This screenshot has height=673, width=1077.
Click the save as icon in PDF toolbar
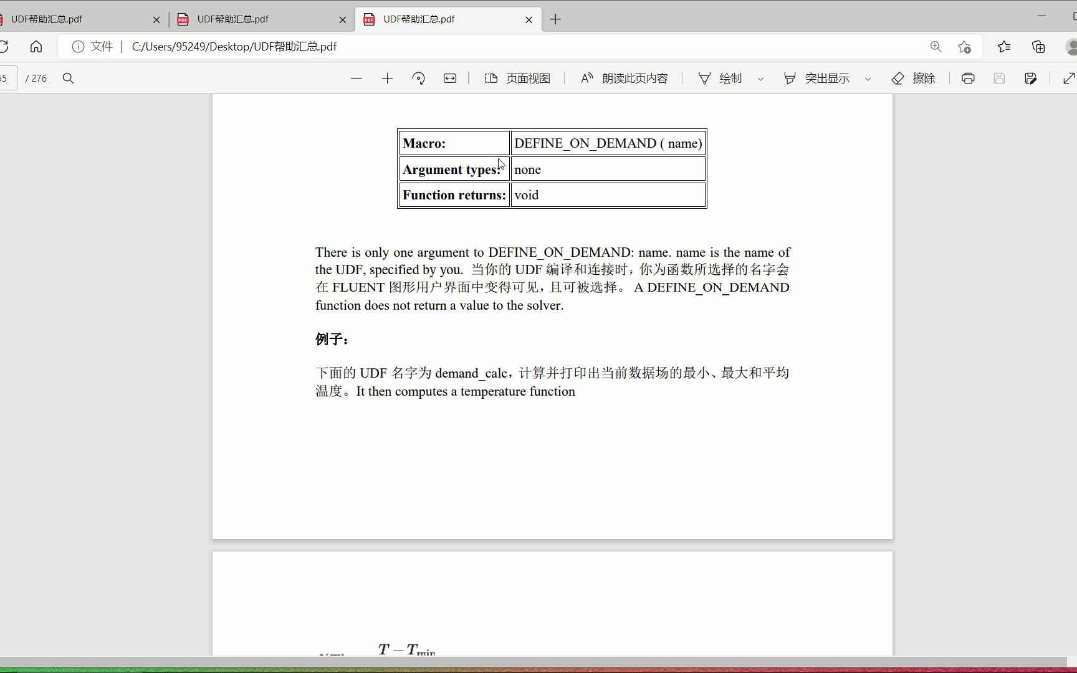[1030, 79]
